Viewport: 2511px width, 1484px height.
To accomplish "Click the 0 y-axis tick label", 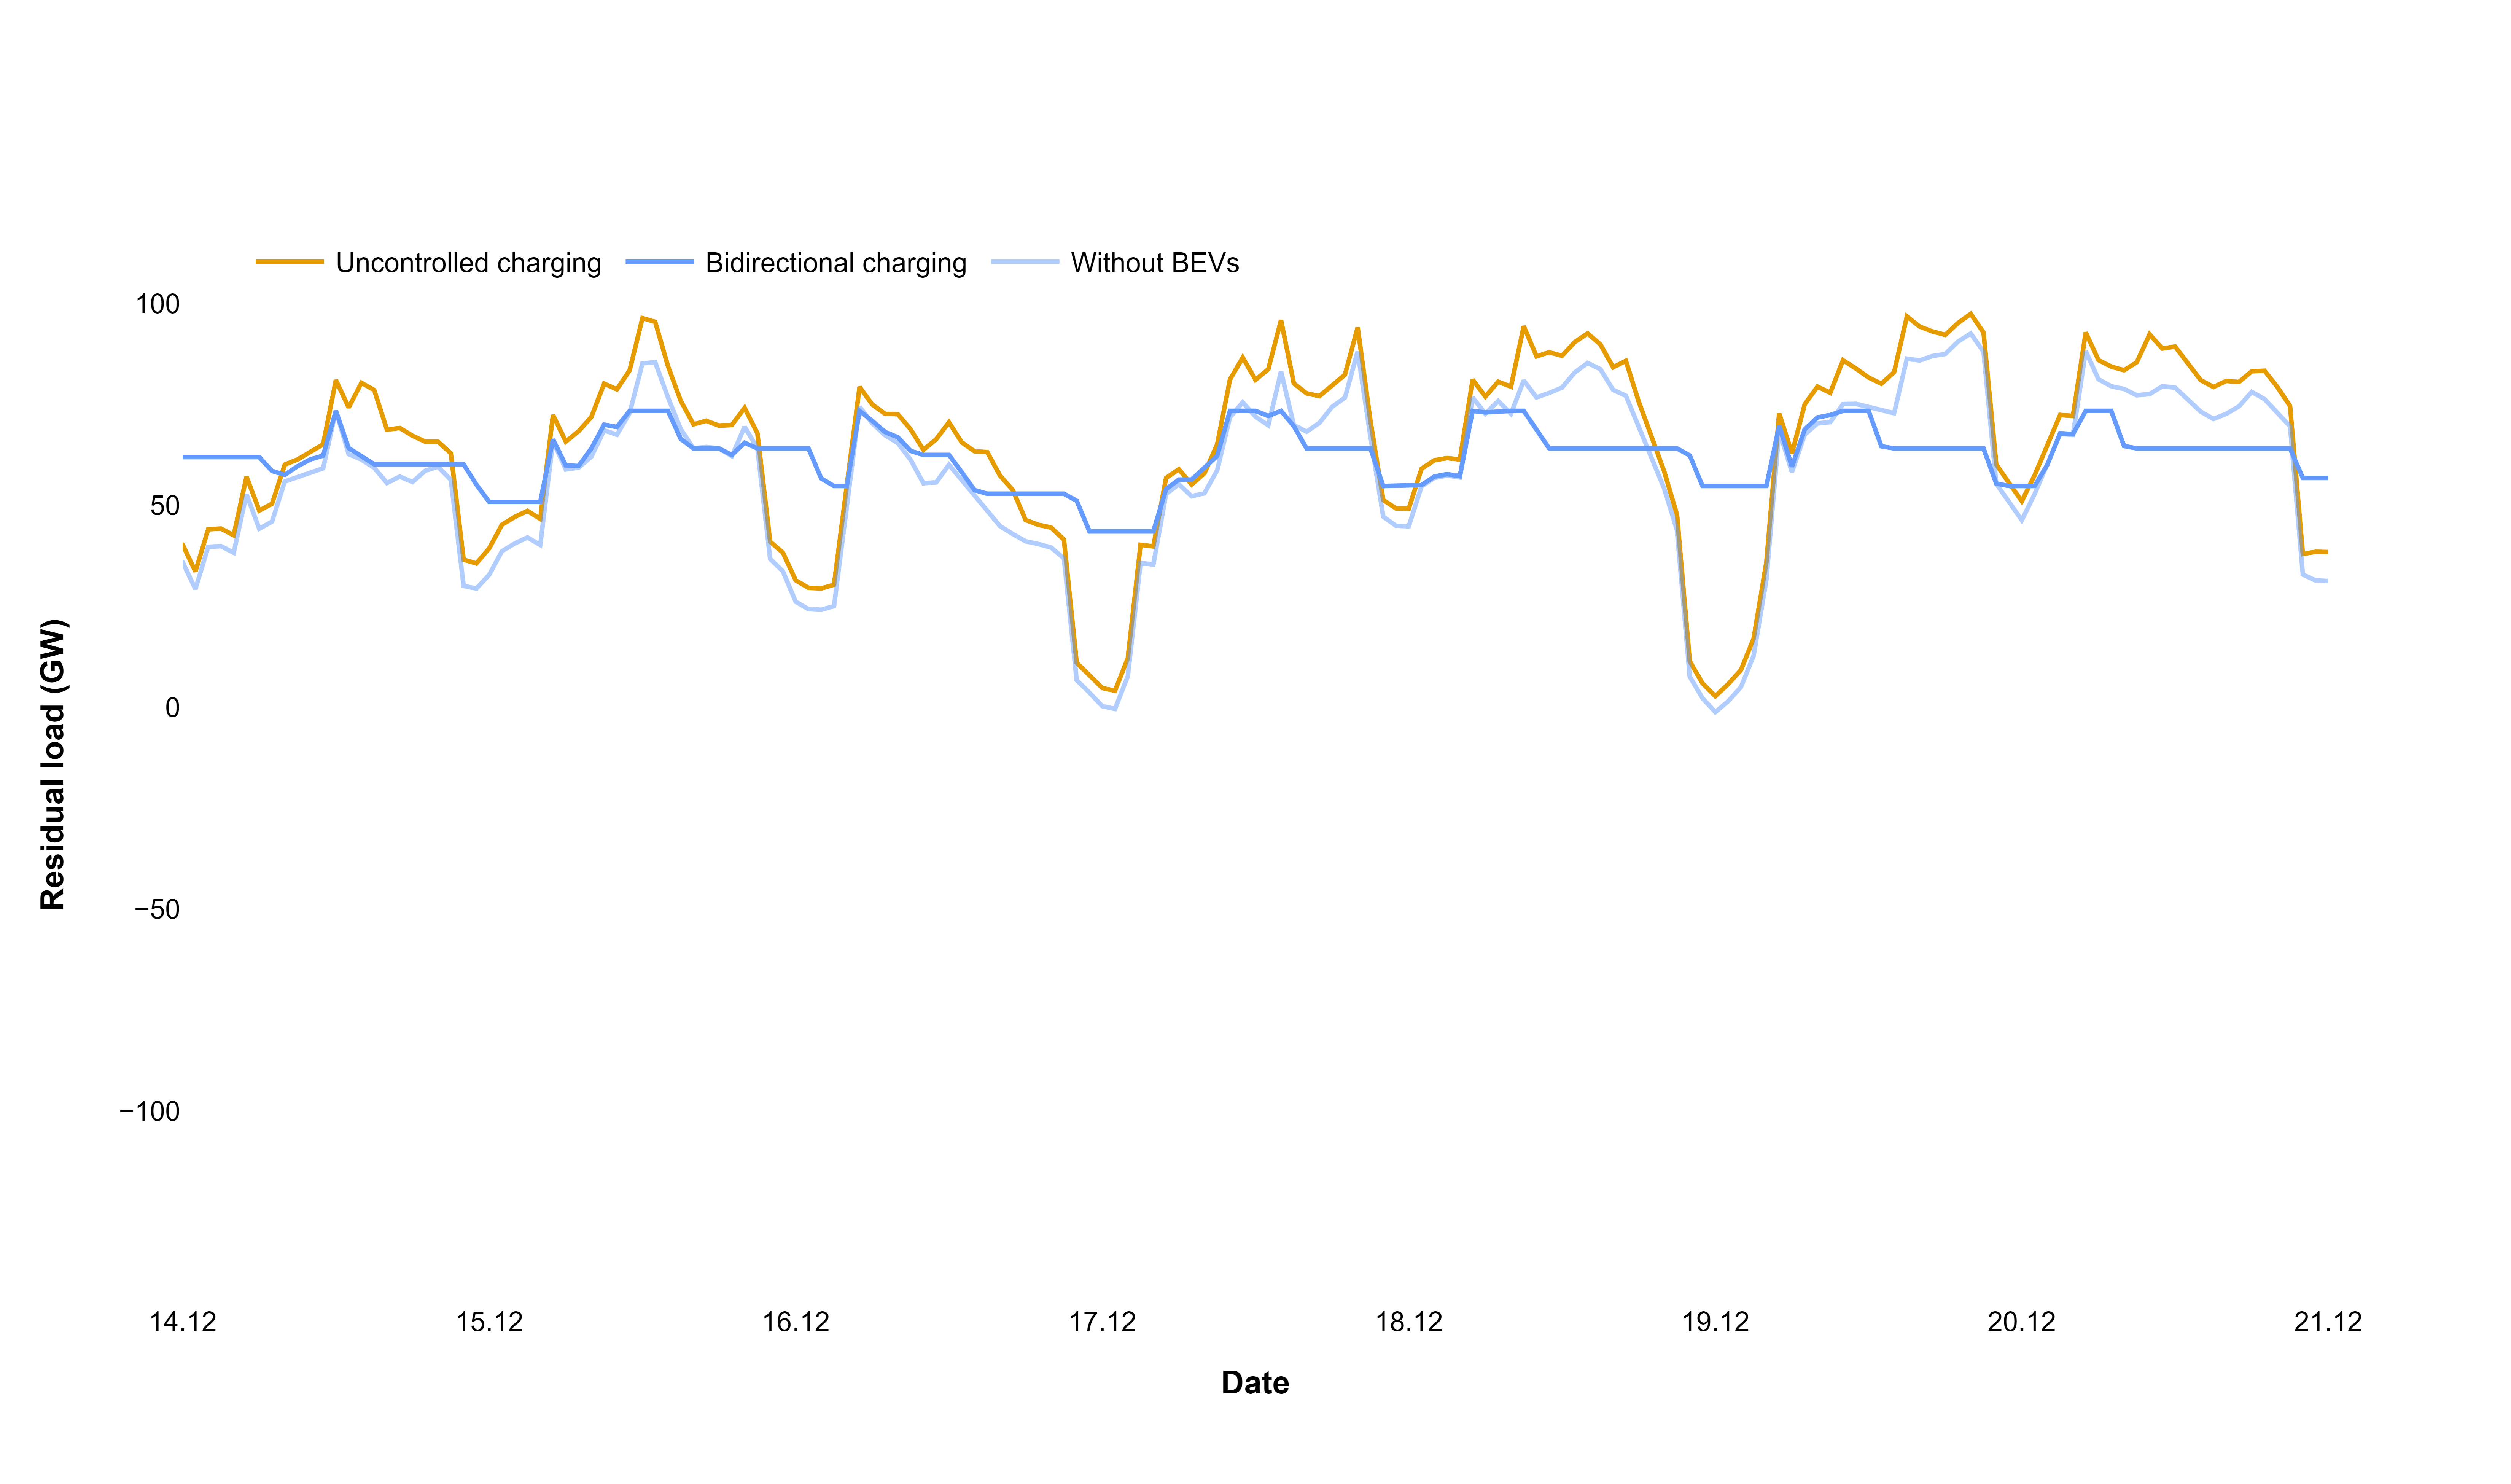I will point(172,708).
